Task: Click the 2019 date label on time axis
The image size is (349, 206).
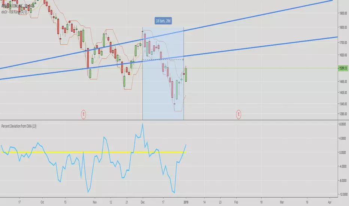Action: tap(186, 202)
